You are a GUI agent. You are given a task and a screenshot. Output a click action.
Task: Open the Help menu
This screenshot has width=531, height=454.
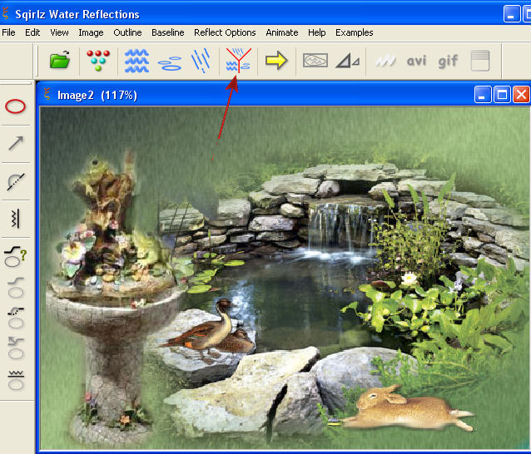point(317,32)
